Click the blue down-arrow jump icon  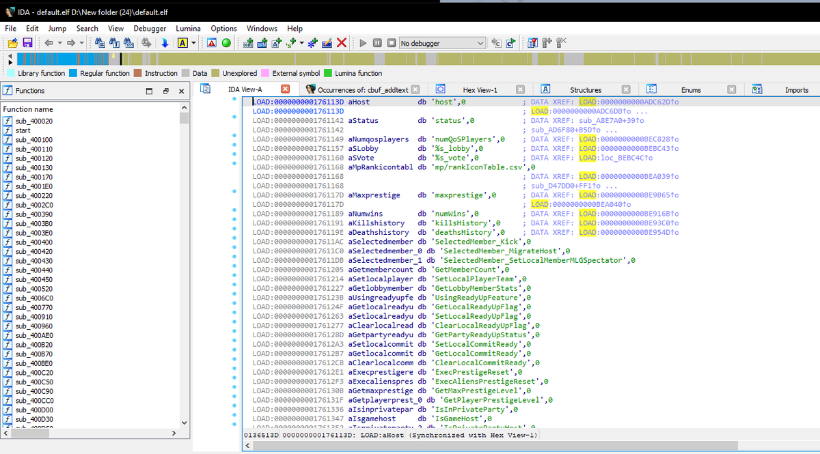point(165,43)
